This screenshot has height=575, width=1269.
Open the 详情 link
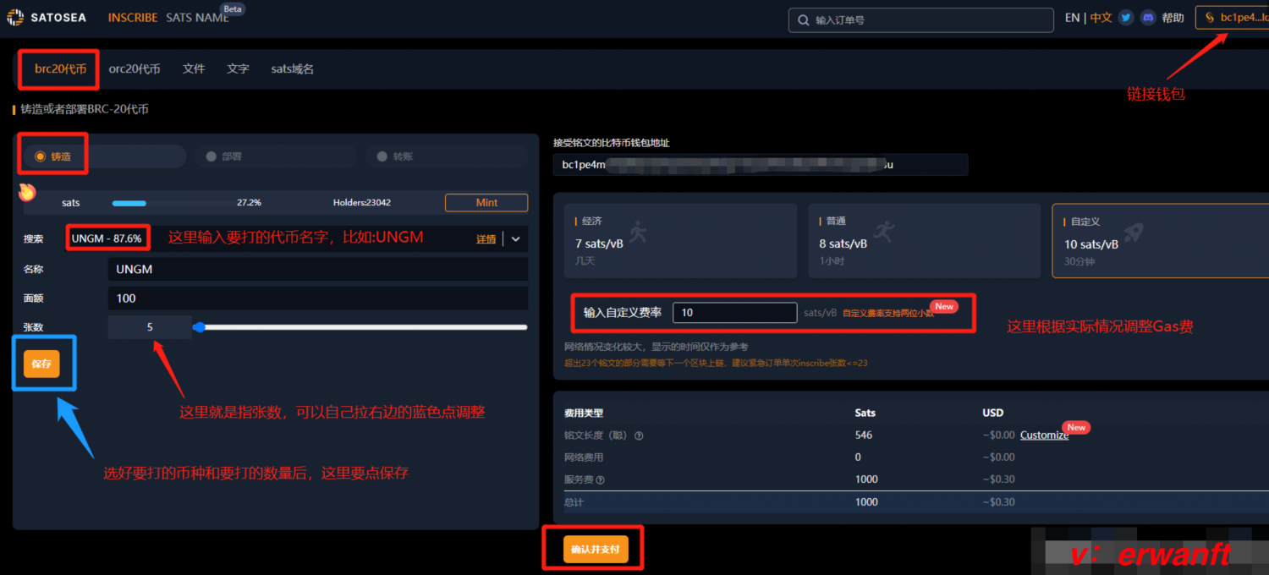point(486,239)
